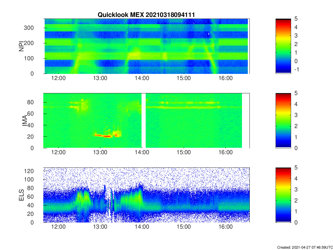Select the ELS y-axis label
This screenshot has height=250, width=333.
pos(21,195)
